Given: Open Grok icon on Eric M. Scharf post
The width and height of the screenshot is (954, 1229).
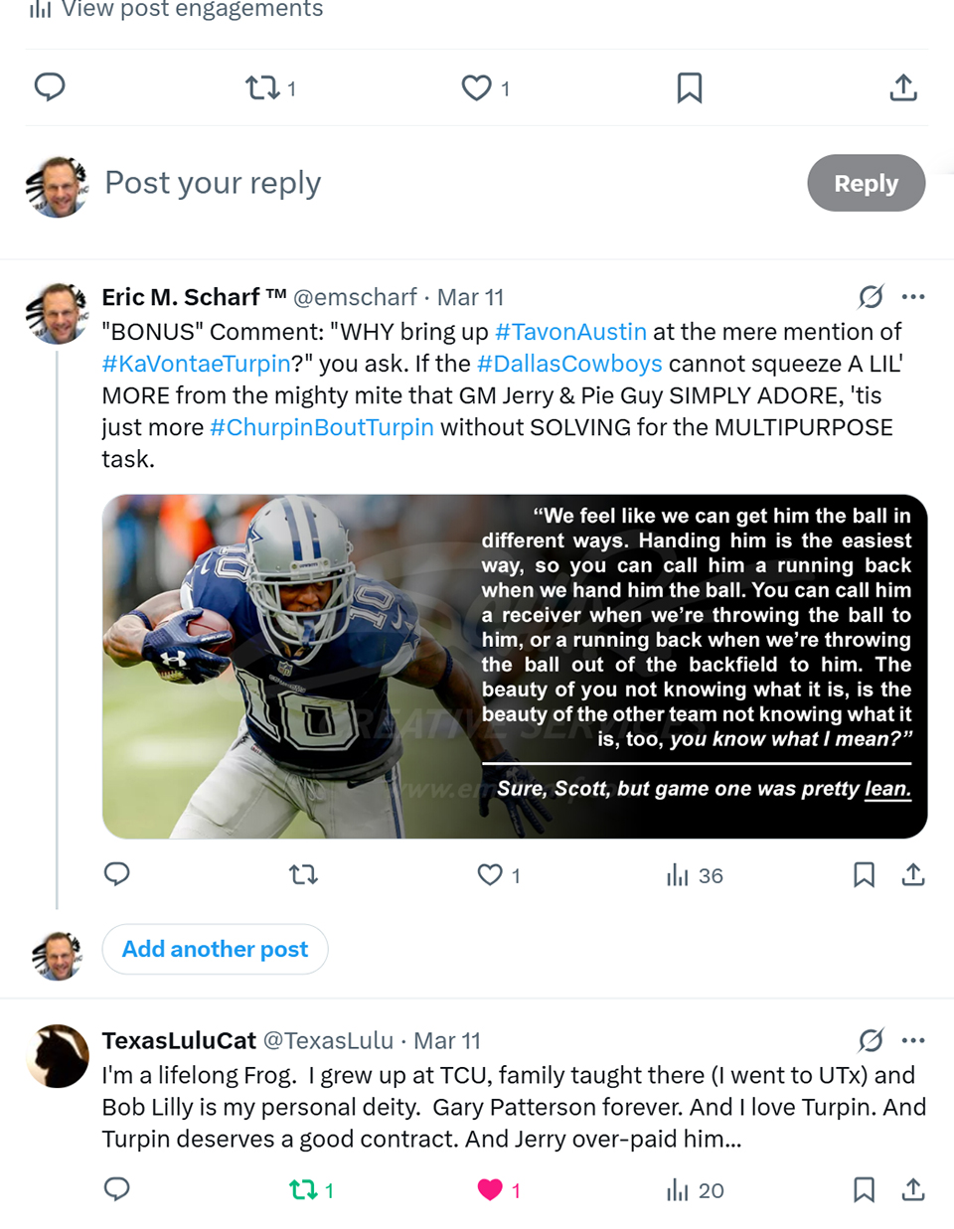Looking at the screenshot, I should tap(871, 296).
